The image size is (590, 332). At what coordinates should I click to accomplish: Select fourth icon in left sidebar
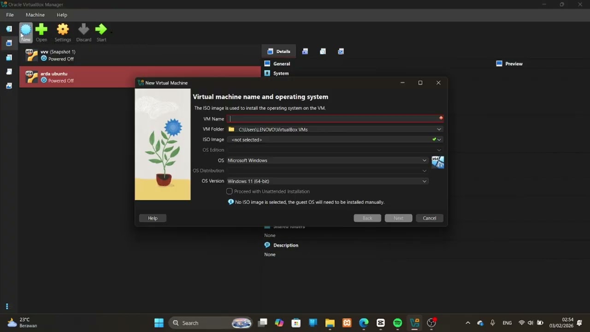(9, 72)
